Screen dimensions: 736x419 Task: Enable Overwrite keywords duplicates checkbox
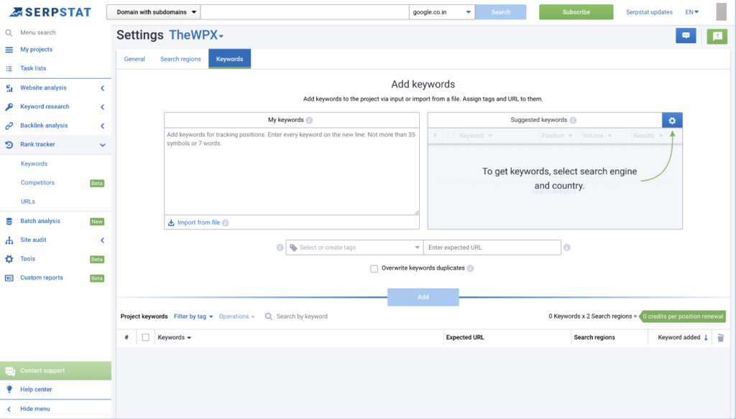click(374, 268)
